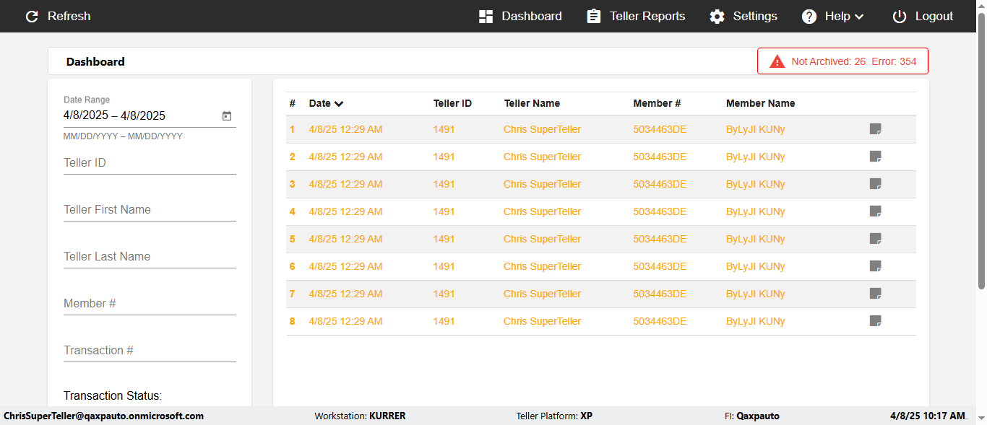Click the note icon in row 5
Image resolution: width=987 pixels, height=425 pixels.
[x=875, y=239]
